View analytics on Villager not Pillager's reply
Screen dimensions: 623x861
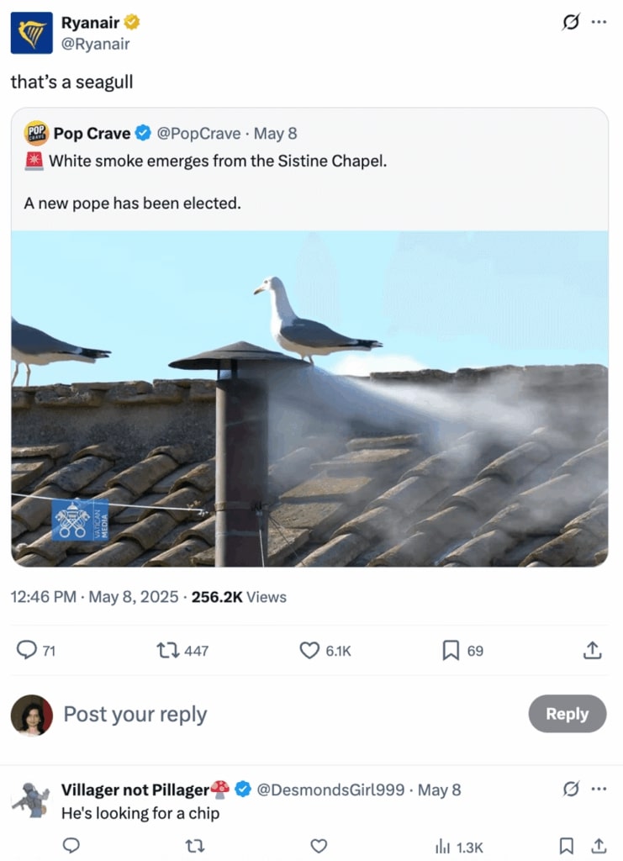pos(441,846)
